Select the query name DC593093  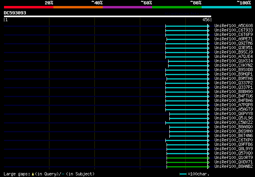[x=15, y=13]
